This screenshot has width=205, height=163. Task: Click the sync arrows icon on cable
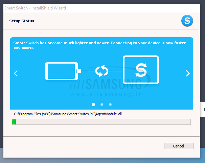click(102, 71)
